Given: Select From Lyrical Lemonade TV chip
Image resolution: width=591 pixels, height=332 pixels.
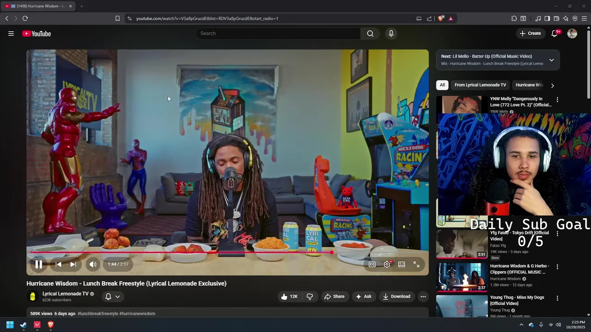Looking at the screenshot, I should (480, 85).
